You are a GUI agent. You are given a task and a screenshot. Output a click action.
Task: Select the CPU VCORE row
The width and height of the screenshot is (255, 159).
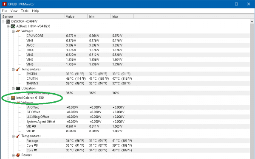pyautogui.click(x=138, y=36)
